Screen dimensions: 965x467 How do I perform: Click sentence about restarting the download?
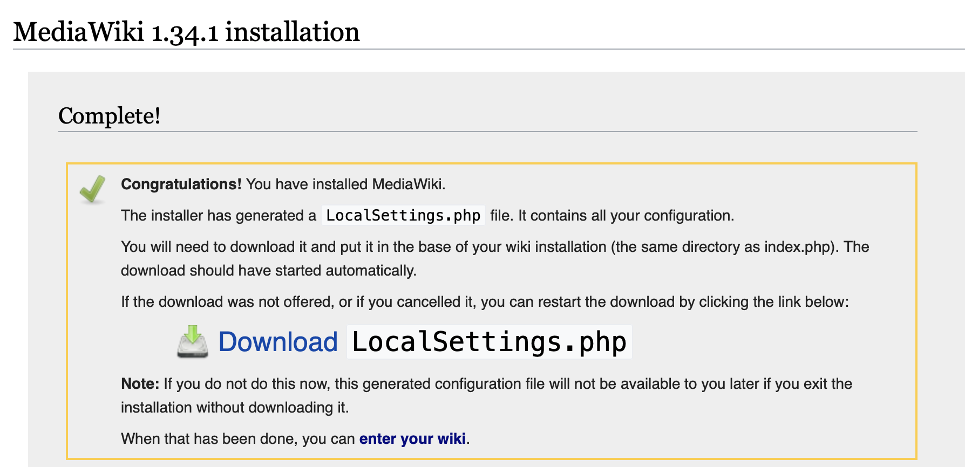[x=484, y=301]
